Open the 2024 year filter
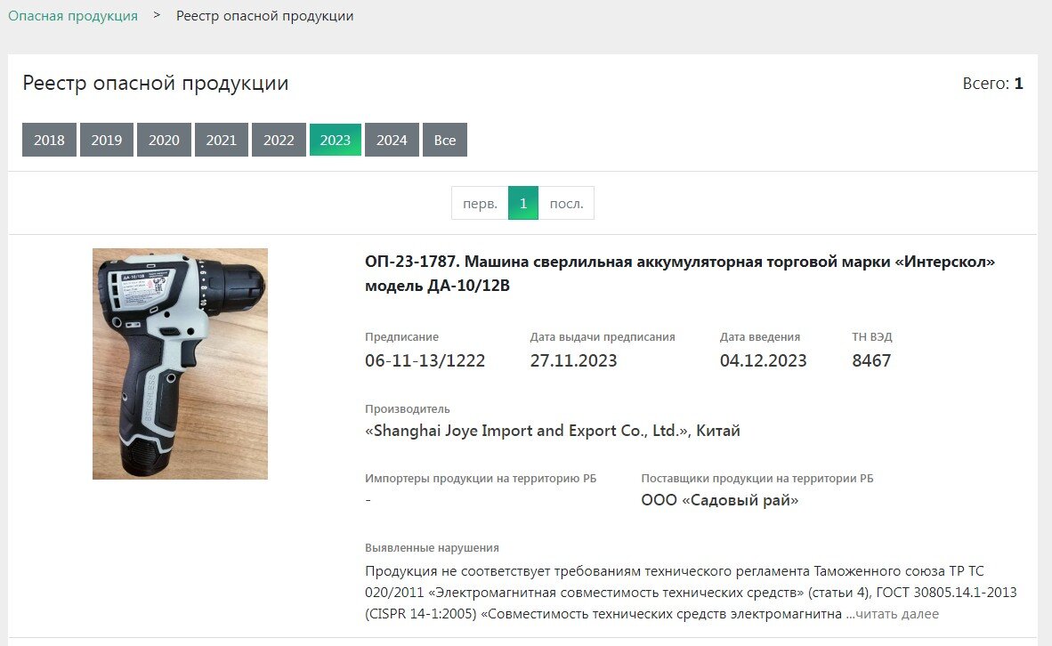The height and width of the screenshot is (646, 1052). [x=392, y=140]
